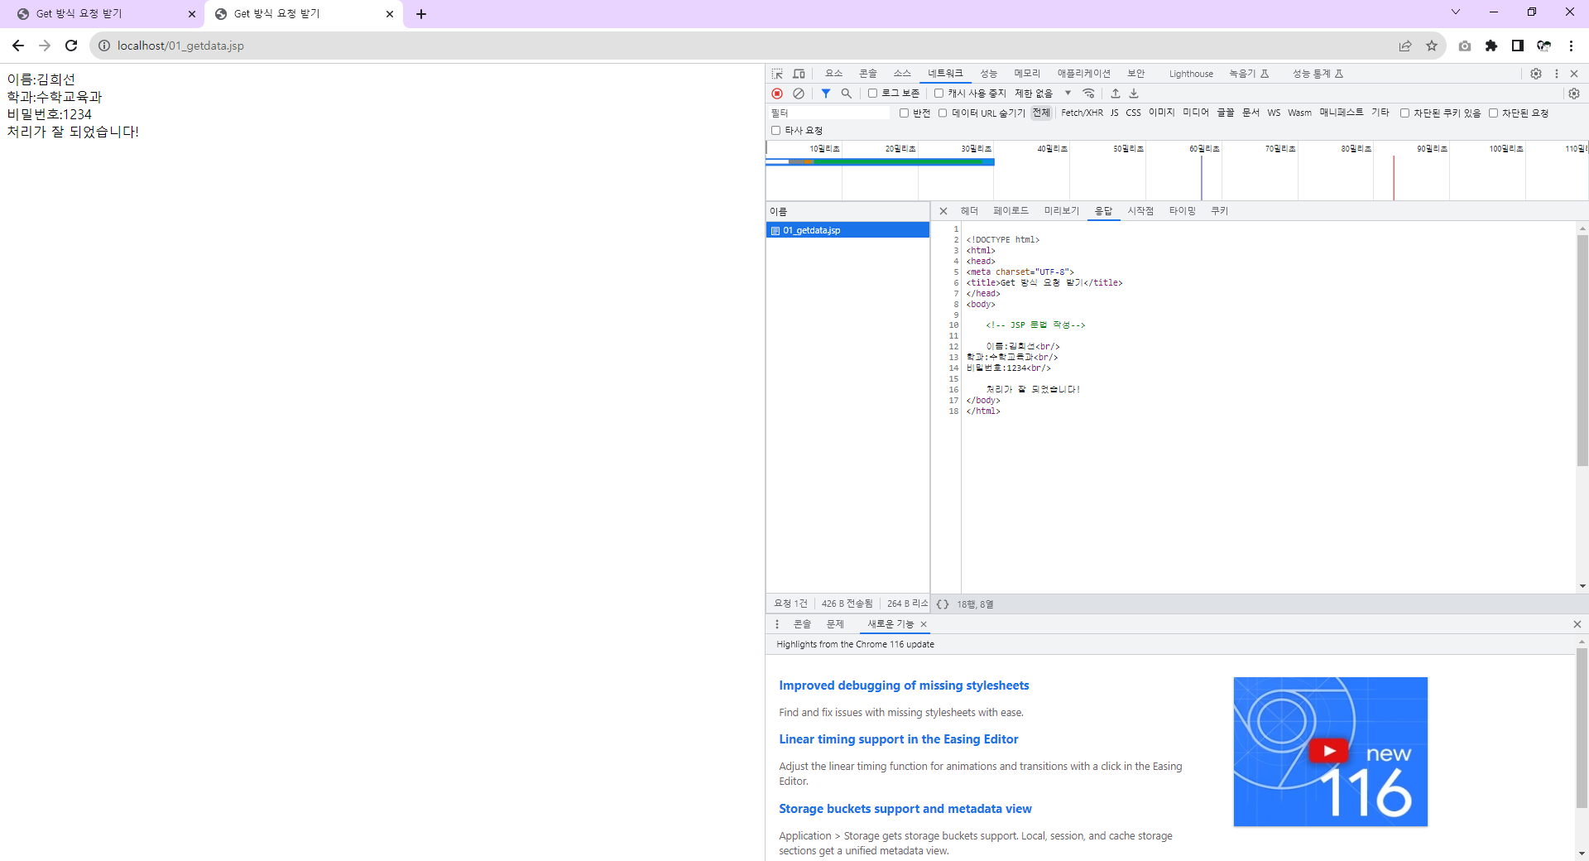Close the request details pane
This screenshot has width=1589, height=861.
pyautogui.click(x=943, y=211)
